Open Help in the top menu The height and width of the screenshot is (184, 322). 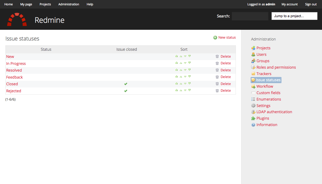(90, 4)
